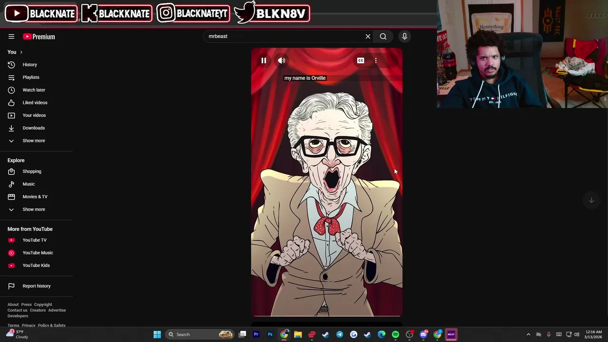This screenshot has height=342, width=608.
Task: Mute the Short's volume
Action: (x=282, y=60)
